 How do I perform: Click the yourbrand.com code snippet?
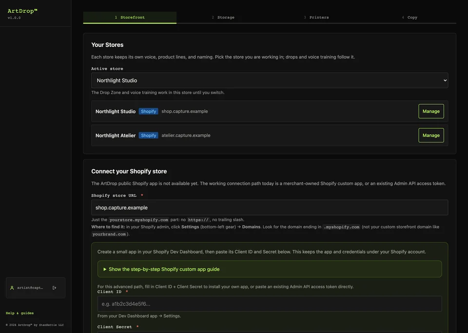(109, 234)
